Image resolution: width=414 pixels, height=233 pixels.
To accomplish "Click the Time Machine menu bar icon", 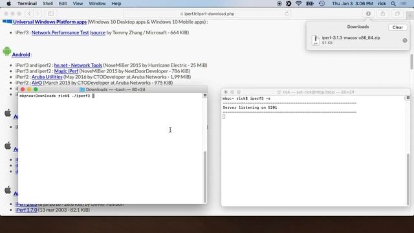I will 321,3.
